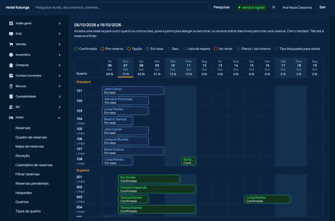This screenshot has width=335, height=221.
Task: Click the Vendas shopping cart icon
Action: tap(11, 44)
